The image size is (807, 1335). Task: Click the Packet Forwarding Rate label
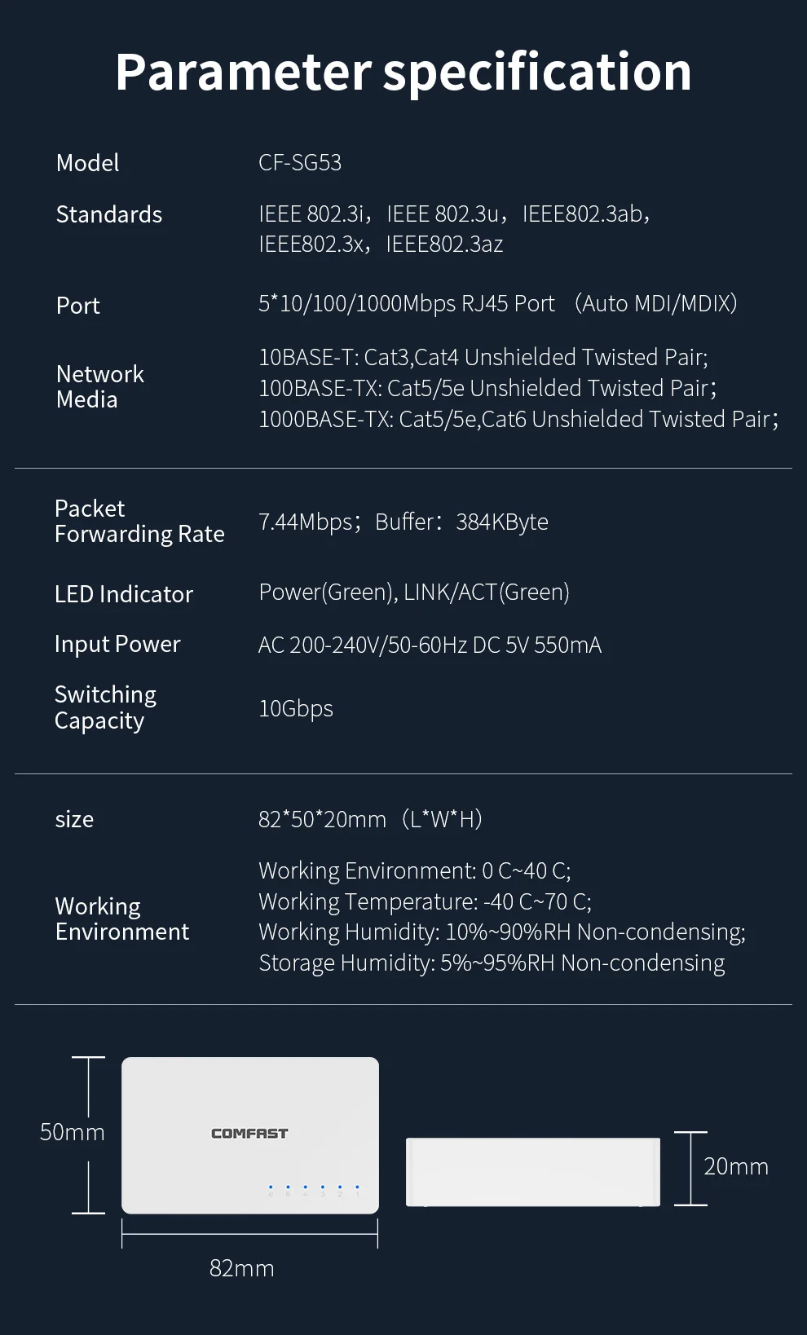[139, 521]
